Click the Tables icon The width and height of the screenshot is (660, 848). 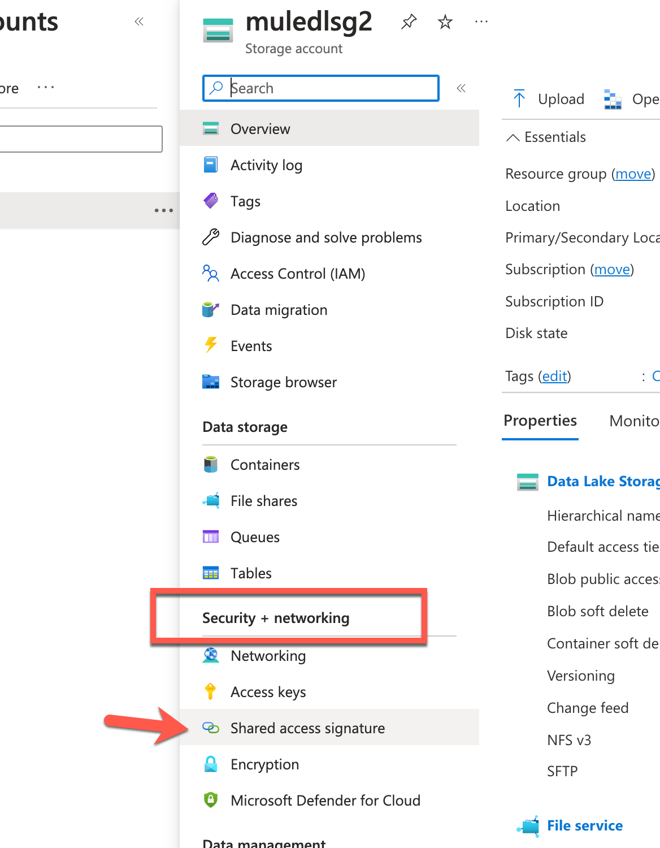click(x=211, y=573)
